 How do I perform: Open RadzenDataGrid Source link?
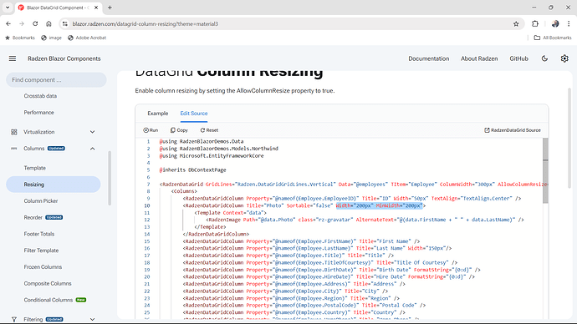pos(513,130)
